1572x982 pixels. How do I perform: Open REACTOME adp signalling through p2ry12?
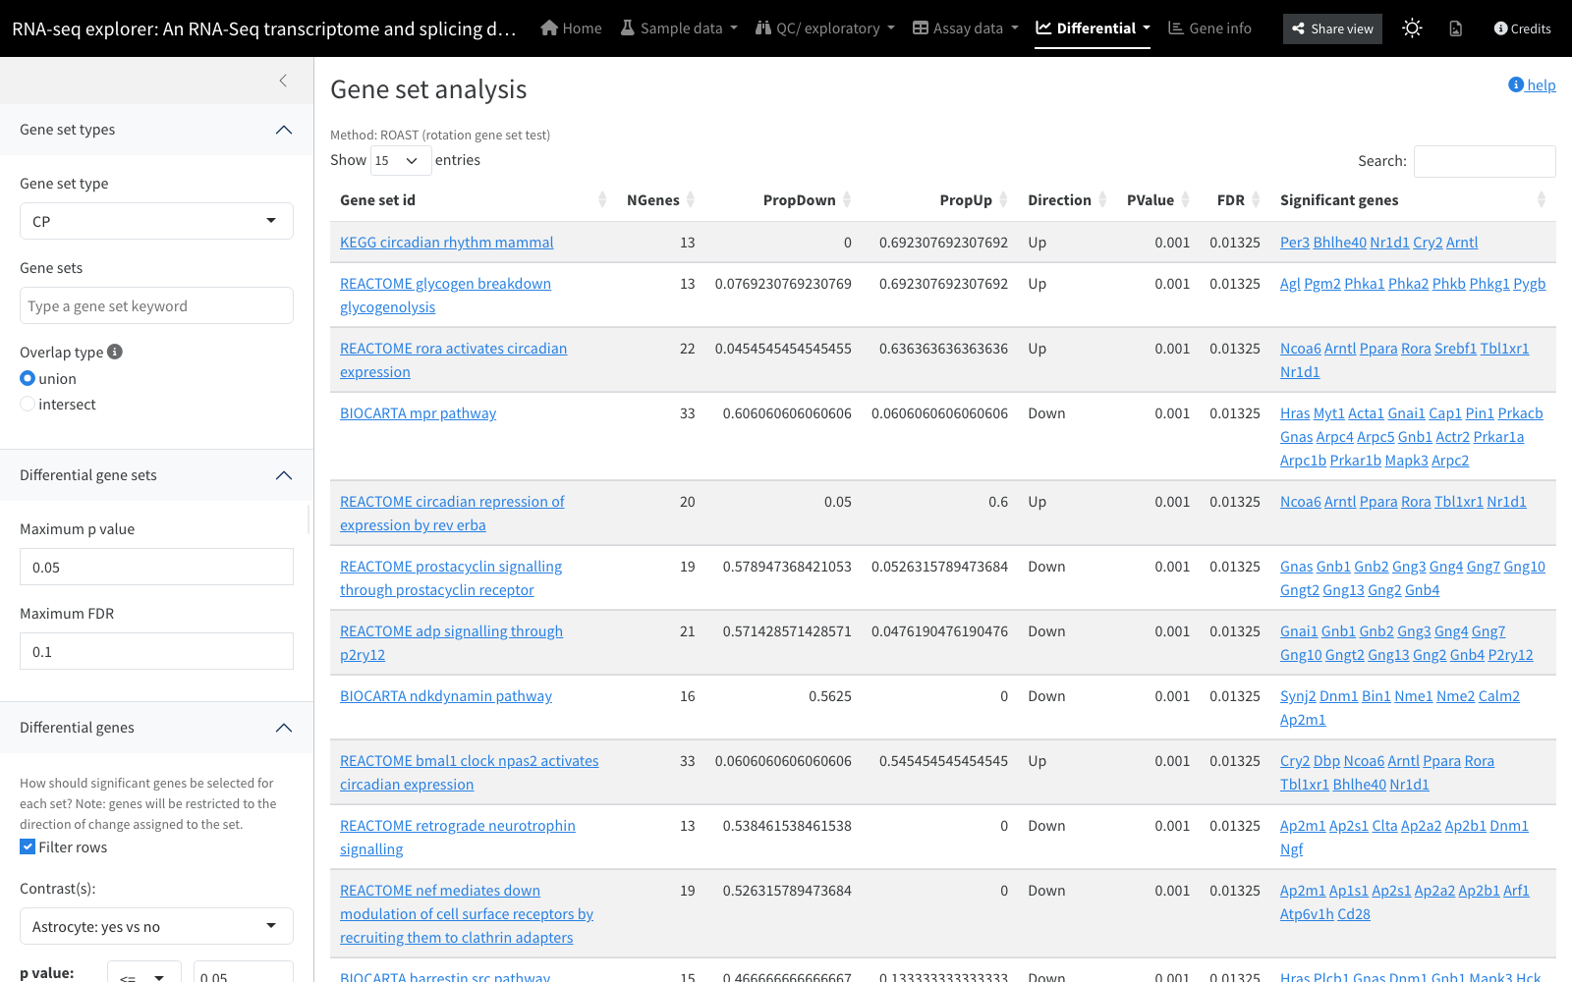click(x=451, y=642)
